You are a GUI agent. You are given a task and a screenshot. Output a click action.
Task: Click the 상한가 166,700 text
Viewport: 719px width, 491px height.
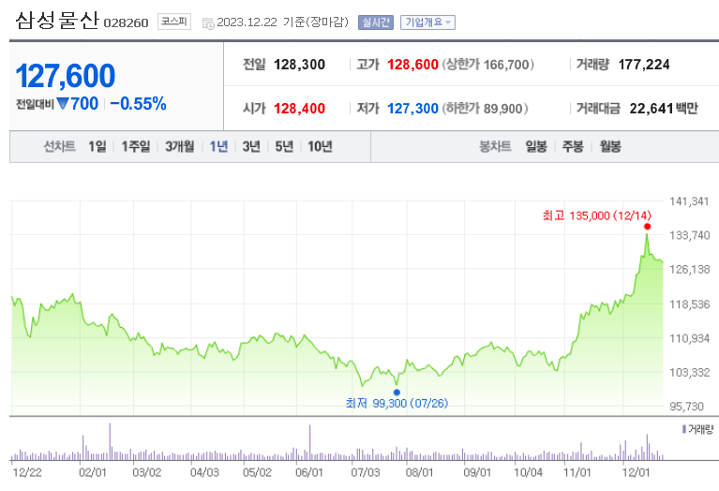(487, 65)
